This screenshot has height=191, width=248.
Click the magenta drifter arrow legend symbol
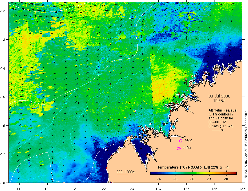(x=179, y=148)
